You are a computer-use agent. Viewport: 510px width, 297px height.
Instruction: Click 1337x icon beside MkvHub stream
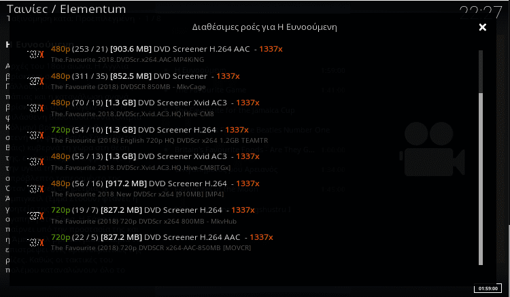pos(35,215)
